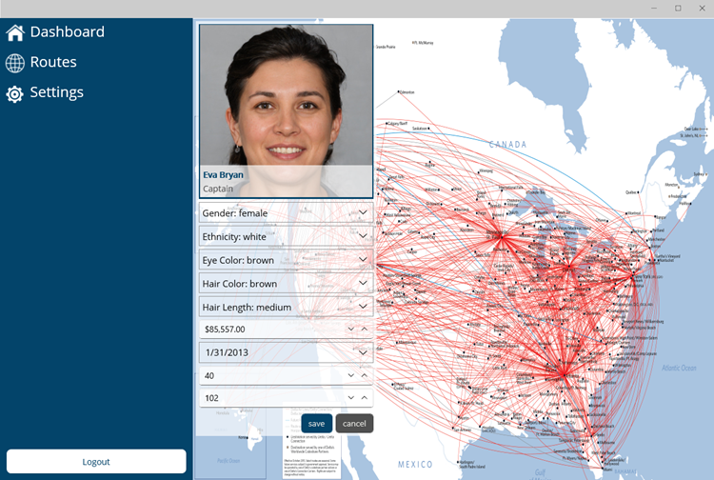Log out using the Logout button
Viewport: 714px width, 480px height.
point(96,461)
